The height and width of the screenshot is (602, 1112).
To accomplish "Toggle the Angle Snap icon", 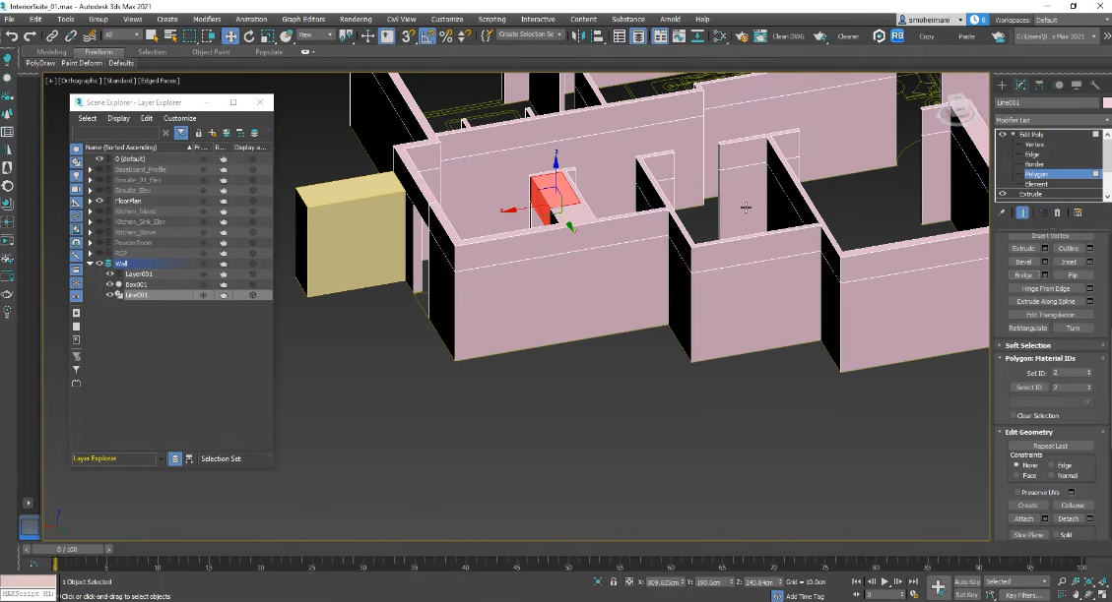I will click(427, 35).
